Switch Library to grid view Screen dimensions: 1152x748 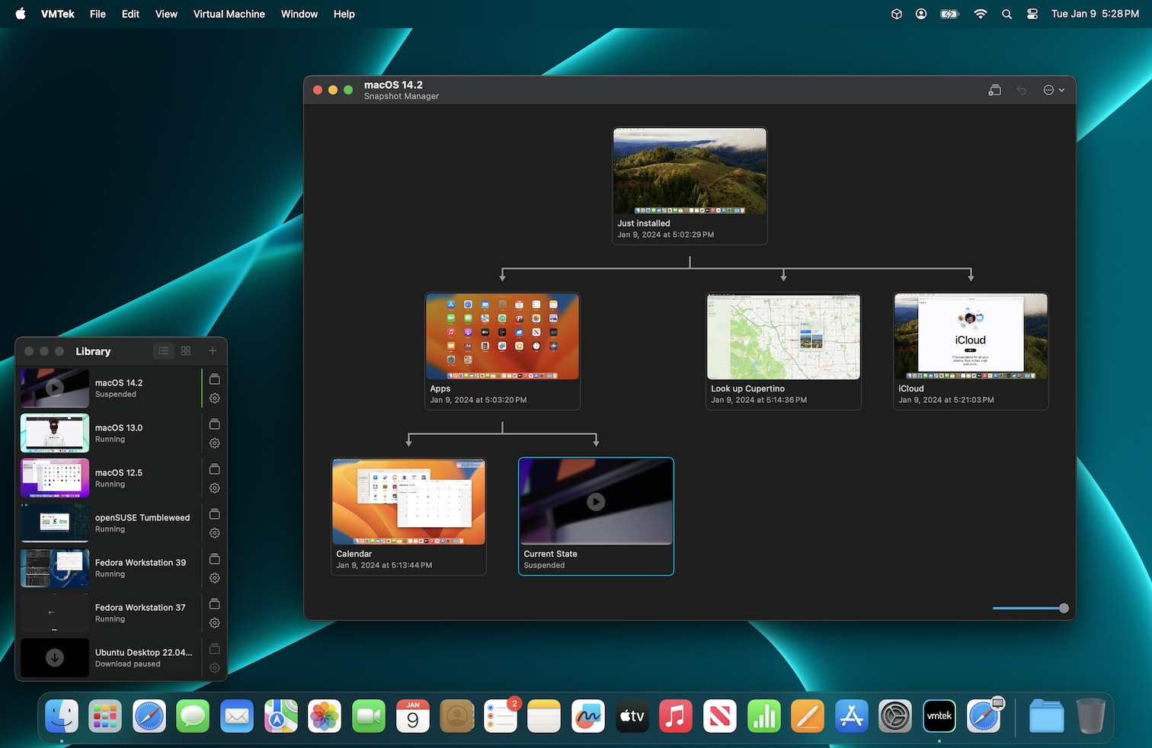coord(186,351)
